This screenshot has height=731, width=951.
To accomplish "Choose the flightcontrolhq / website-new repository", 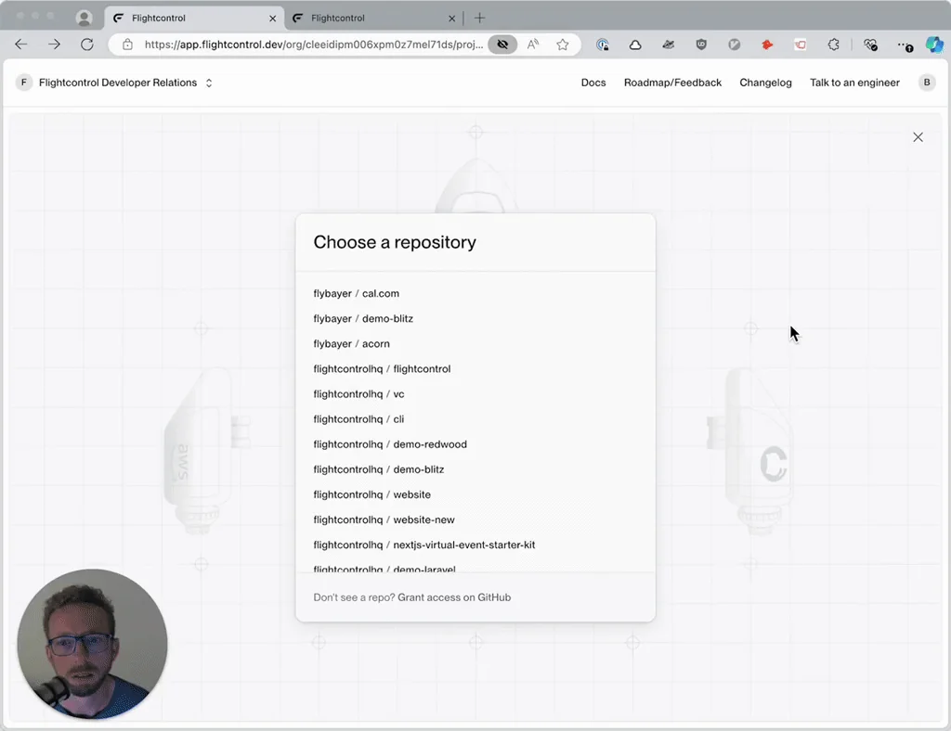I will point(384,519).
